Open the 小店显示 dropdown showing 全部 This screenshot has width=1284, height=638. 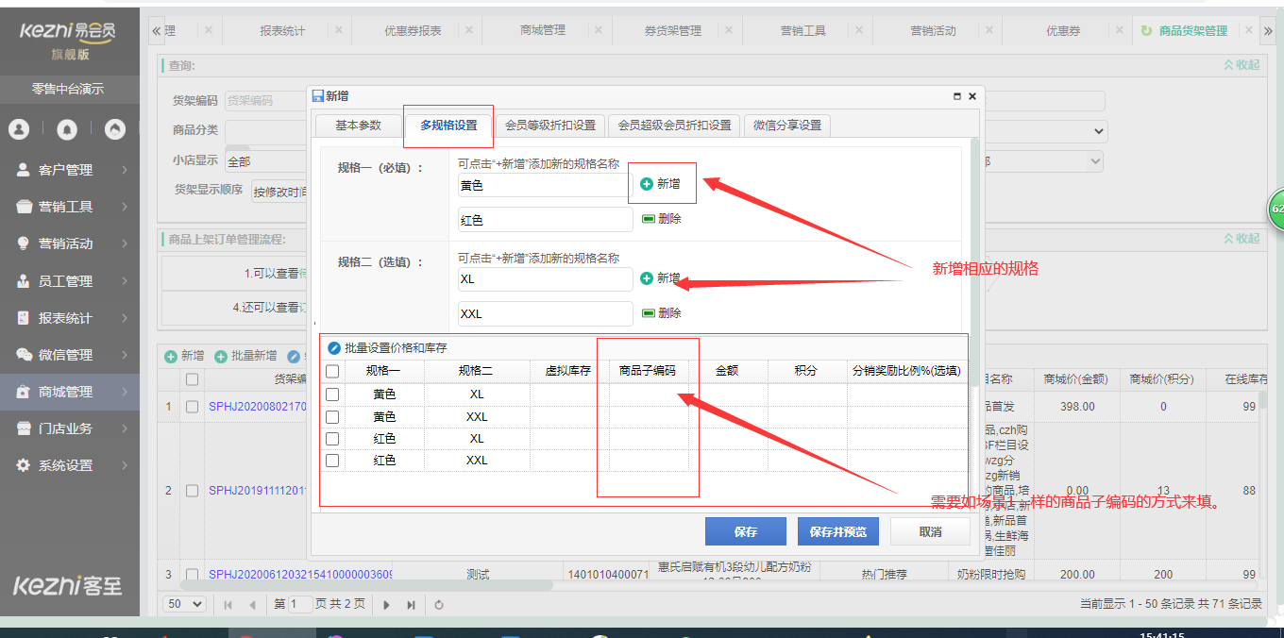click(266, 161)
